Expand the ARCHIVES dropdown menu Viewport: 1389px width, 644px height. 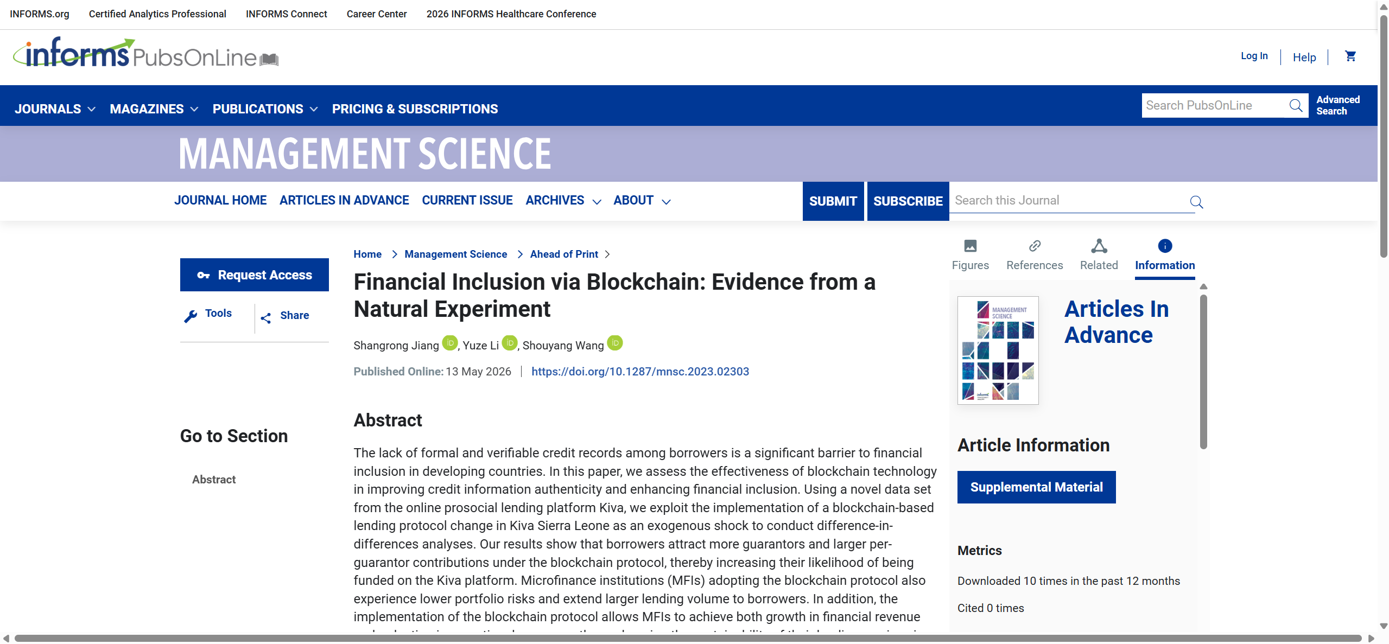coord(563,200)
